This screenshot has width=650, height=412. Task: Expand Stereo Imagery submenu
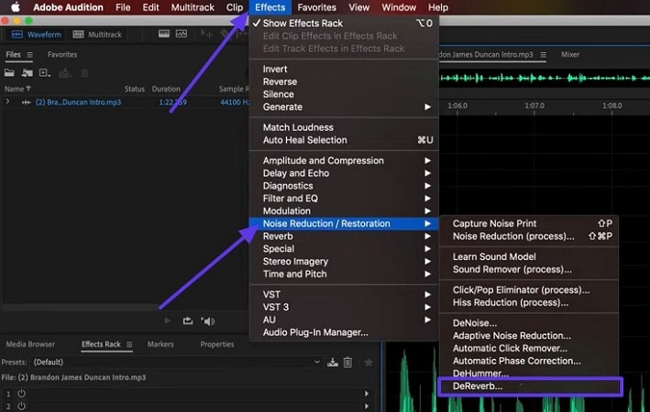344,262
